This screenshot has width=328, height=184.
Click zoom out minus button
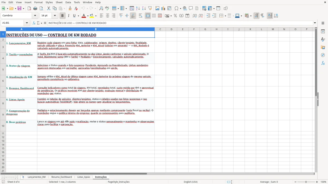coord(295,182)
